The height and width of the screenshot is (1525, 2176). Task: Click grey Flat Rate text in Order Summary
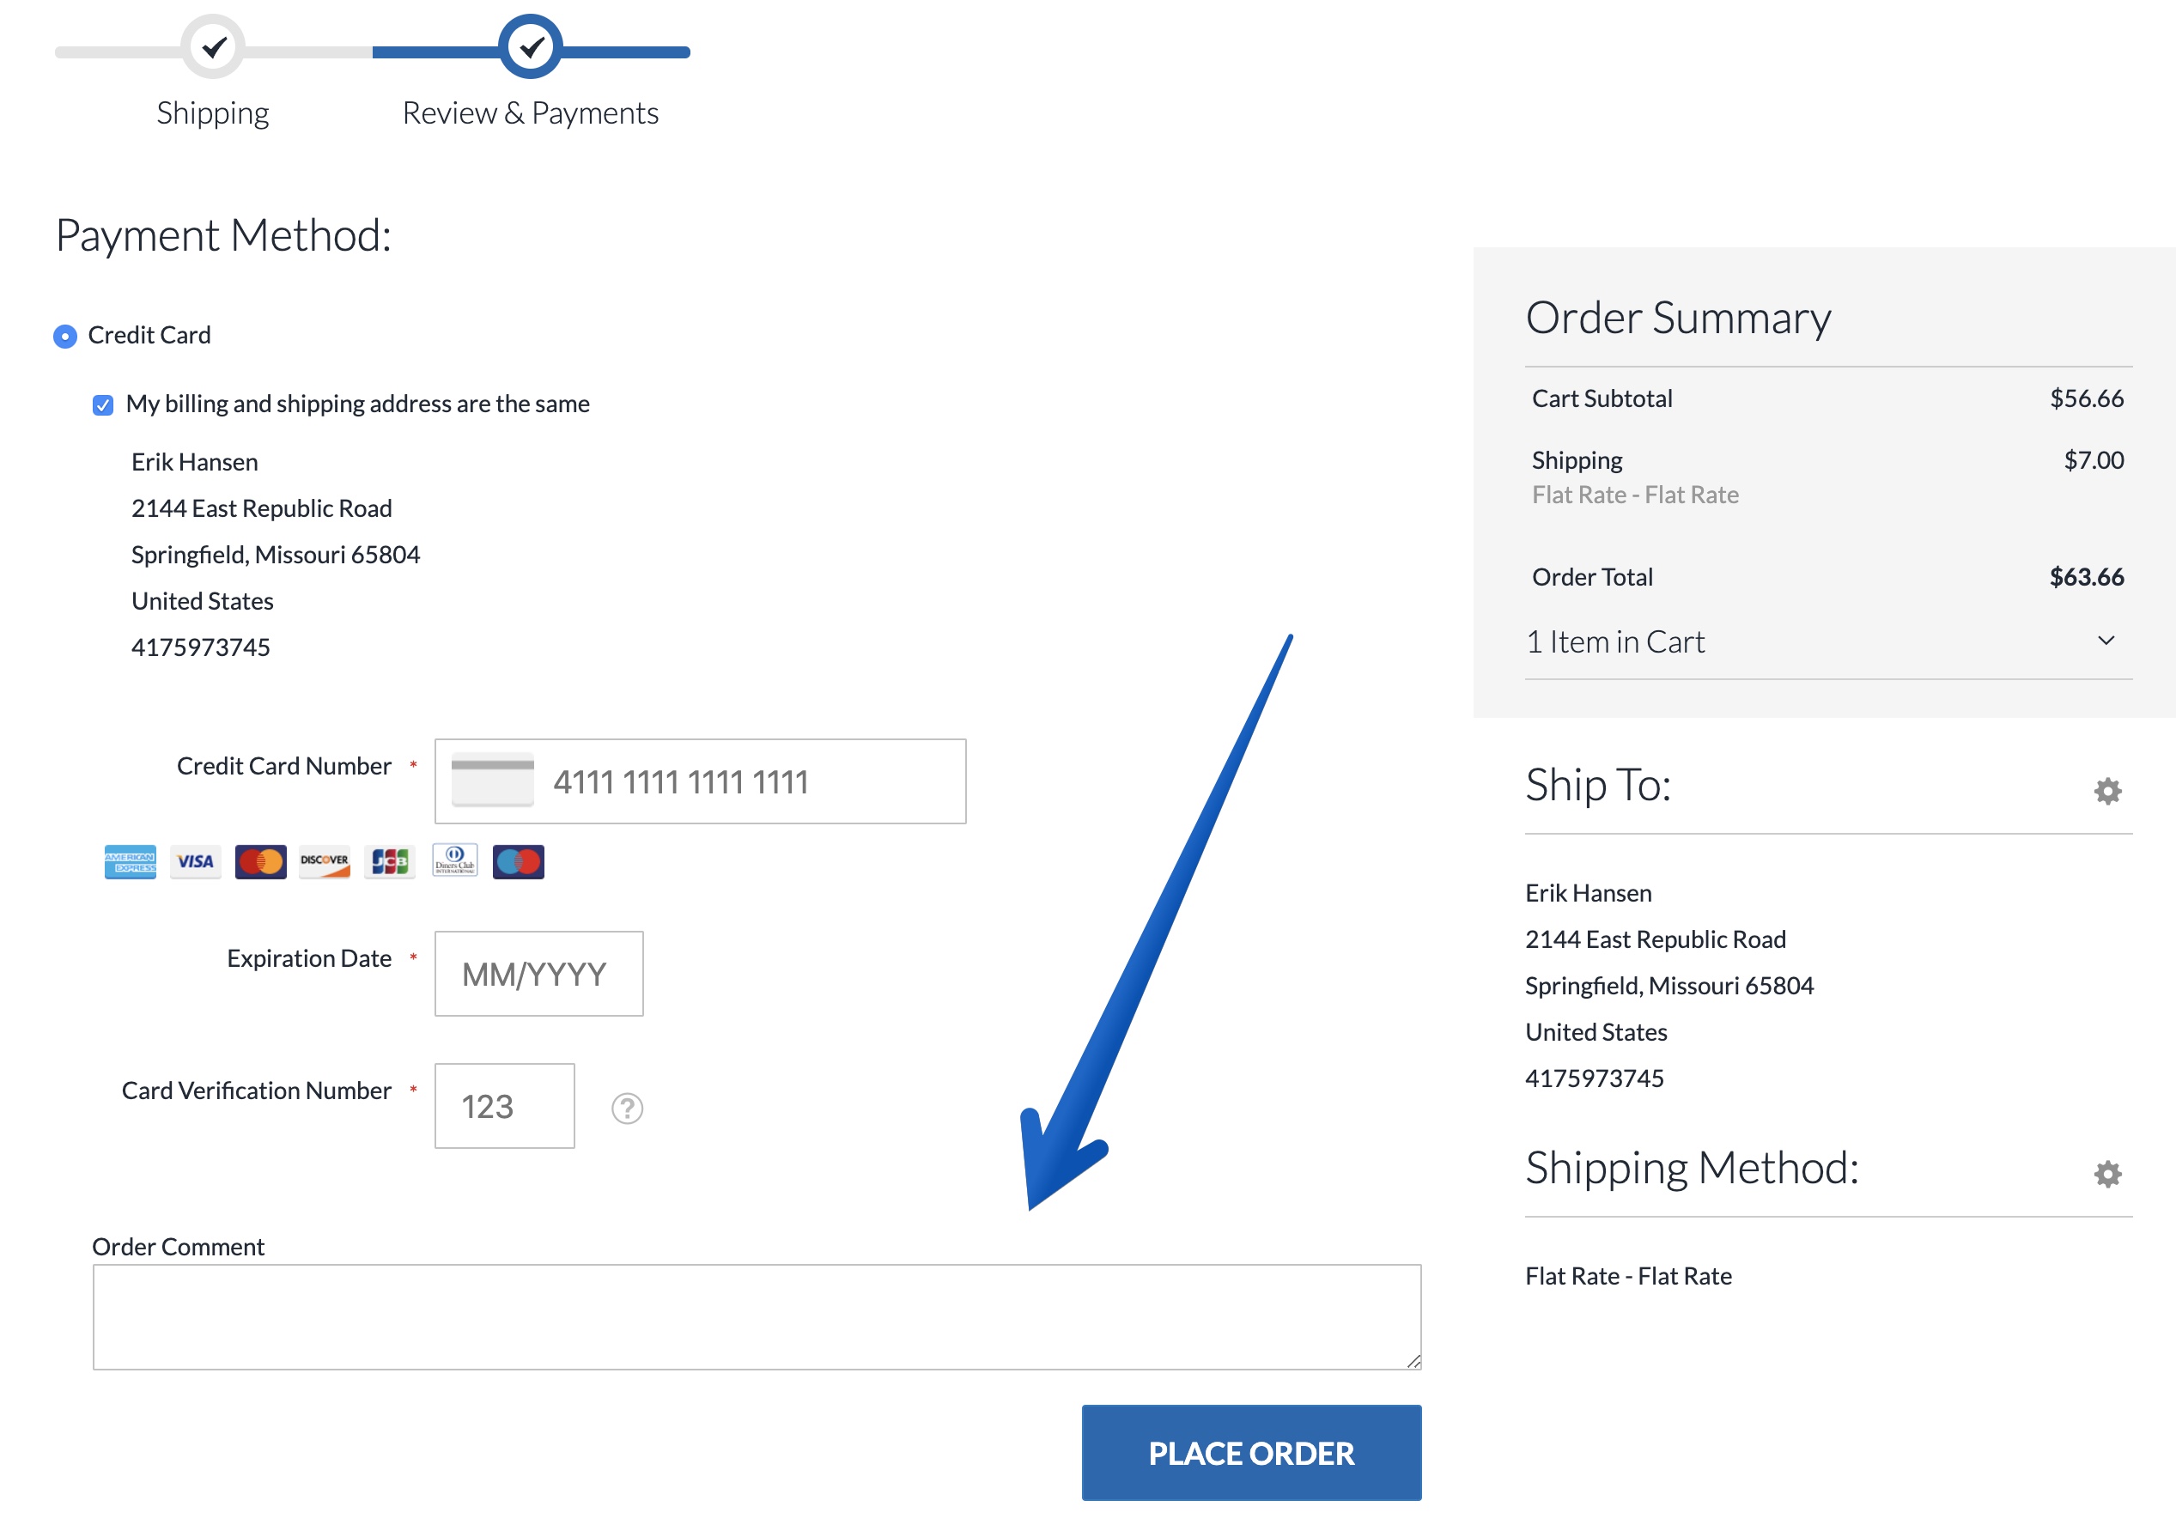pyautogui.click(x=1635, y=495)
